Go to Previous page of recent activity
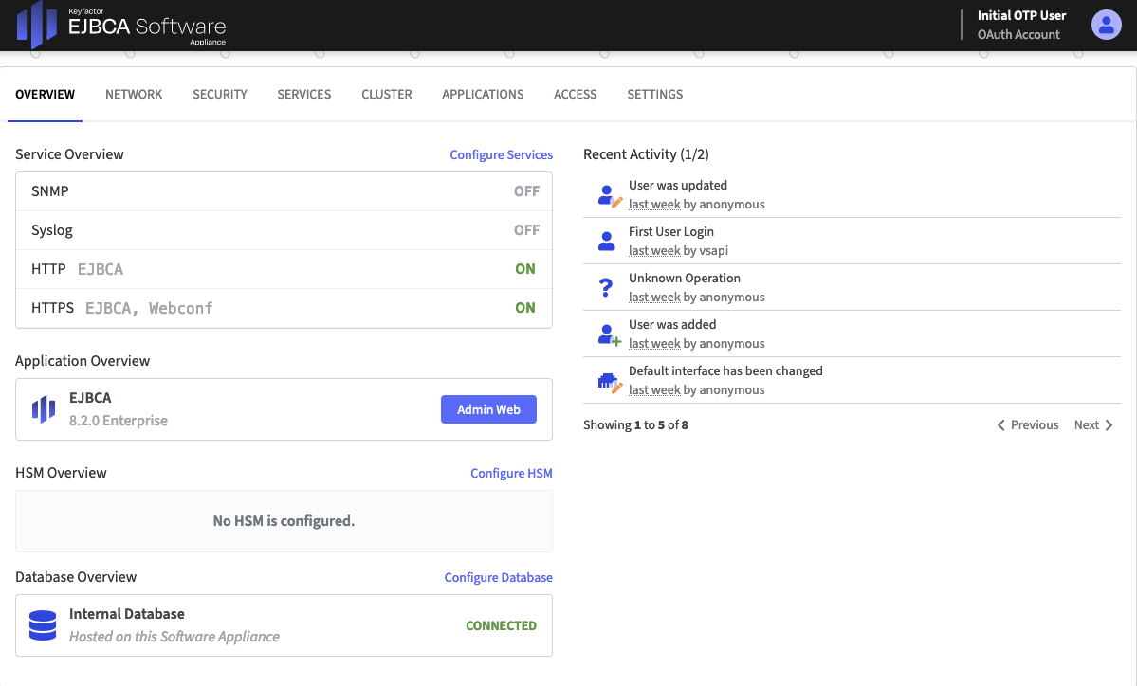This screenshot has width=1137, height=686. (1028, 425)
